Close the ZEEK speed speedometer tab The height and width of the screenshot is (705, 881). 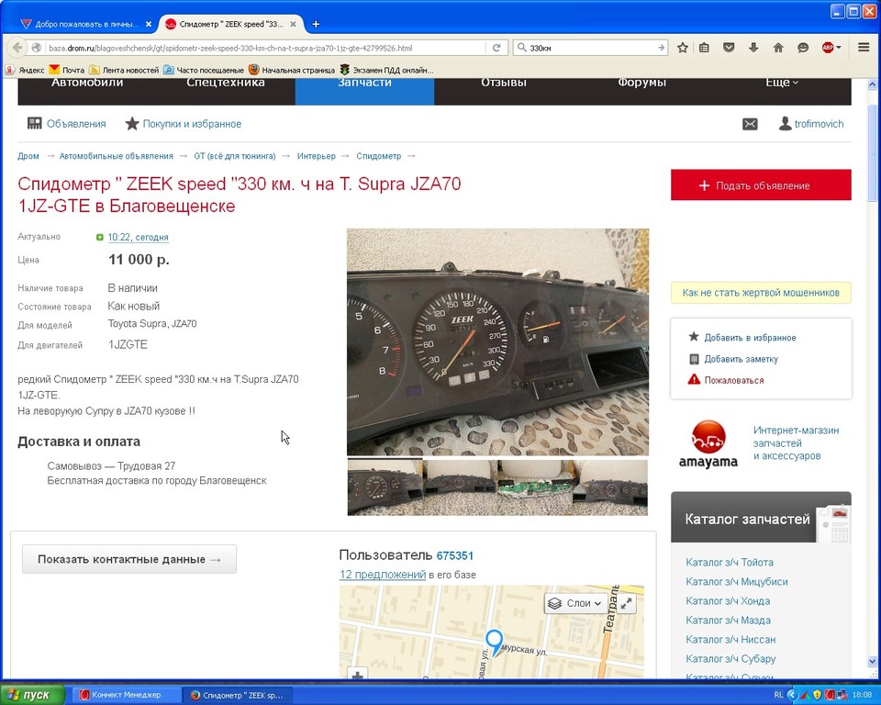[x=293, y=24]
